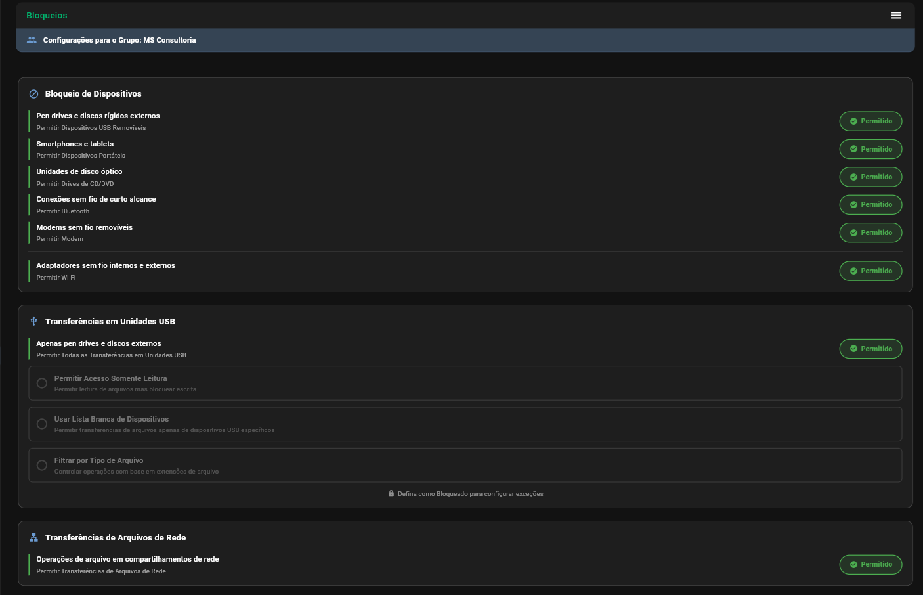The width and height of the screenshot is (923, 595).
Task: Click the group users icon in banner
Action: click(x=32, y=40)
